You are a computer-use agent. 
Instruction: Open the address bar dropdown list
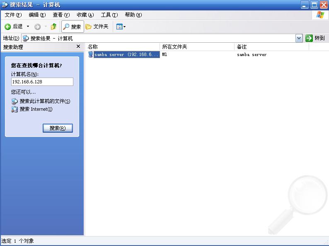299,38
